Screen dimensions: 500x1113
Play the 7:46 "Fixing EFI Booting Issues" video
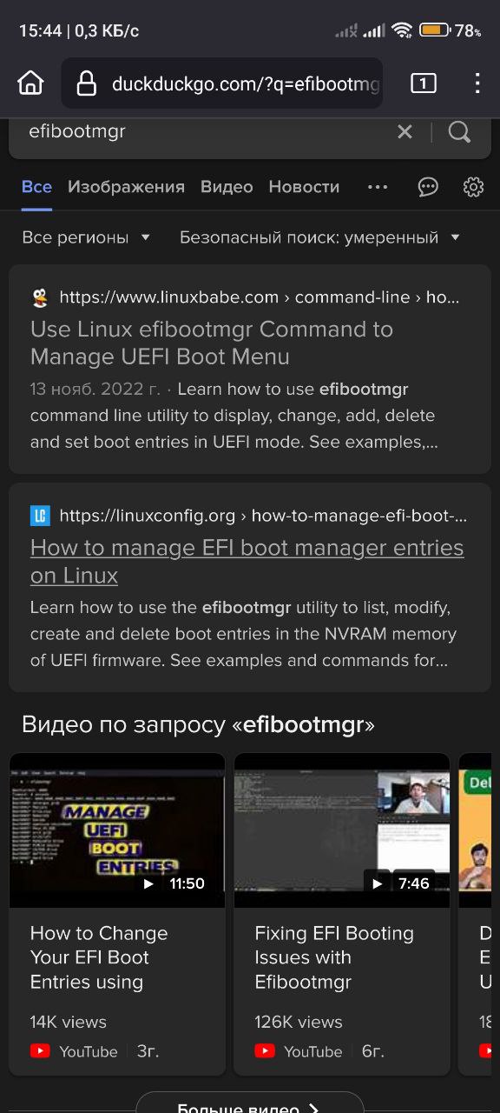coord(342,830)
